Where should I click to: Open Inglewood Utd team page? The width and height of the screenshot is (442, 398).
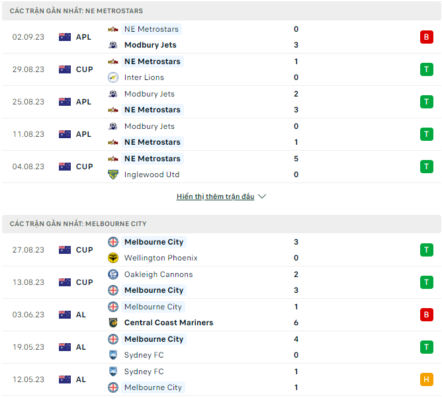point(152,175)
